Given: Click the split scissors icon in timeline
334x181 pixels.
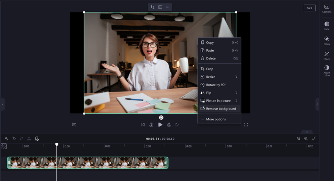Looking at the screenshot, I should point(29,139).
